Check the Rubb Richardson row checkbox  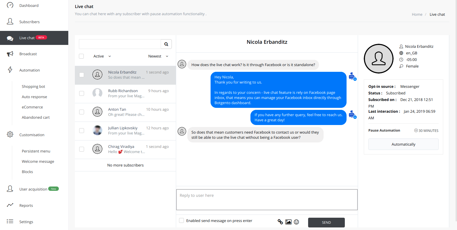pos(81,94)
